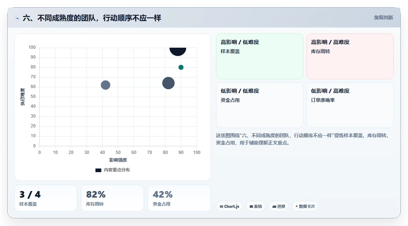Open the 低影响 / 高难度 quadrant card

coord(350,105)
